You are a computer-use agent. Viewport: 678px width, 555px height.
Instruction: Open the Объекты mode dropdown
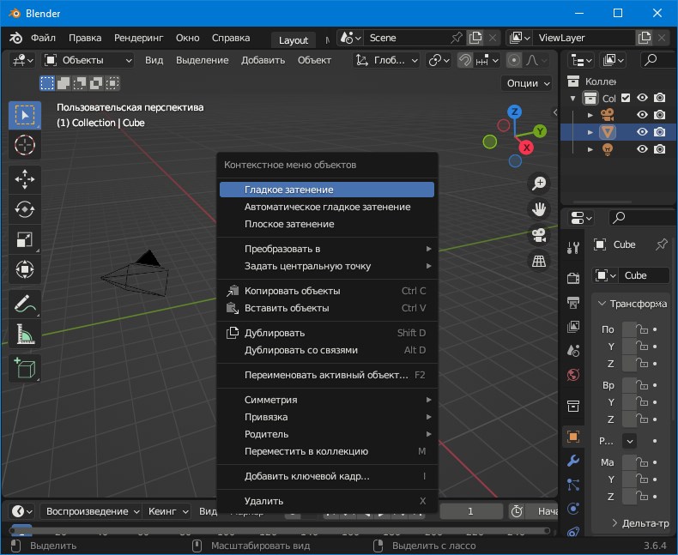pos(88,60)
